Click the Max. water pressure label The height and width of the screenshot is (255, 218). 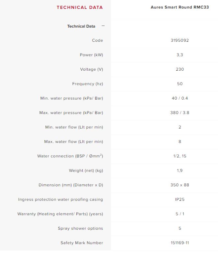[71, 113]
